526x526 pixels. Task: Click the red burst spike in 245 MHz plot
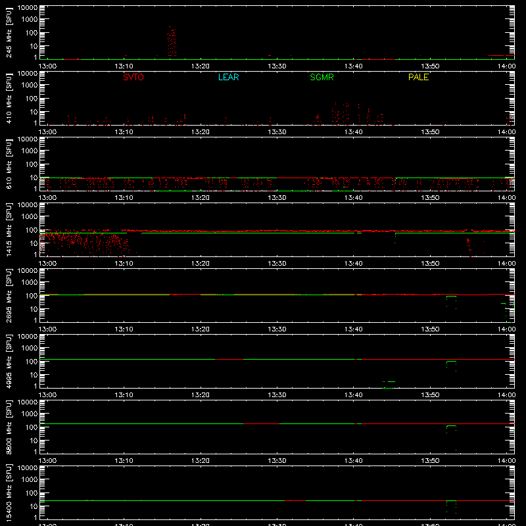tap(172, 41)
